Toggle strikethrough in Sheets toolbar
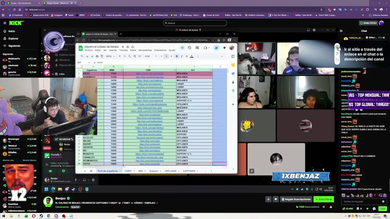Image resolution: width=390 pixels, height=219 pixels. pos(186,56)
